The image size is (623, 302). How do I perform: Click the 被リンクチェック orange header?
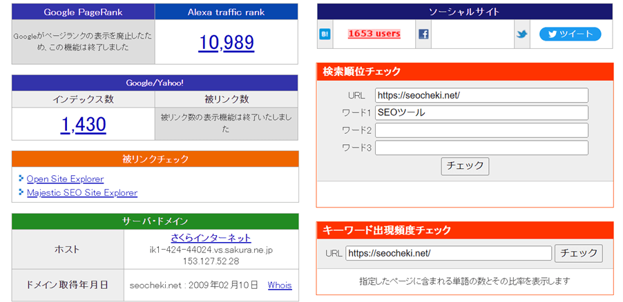(155, 159)
